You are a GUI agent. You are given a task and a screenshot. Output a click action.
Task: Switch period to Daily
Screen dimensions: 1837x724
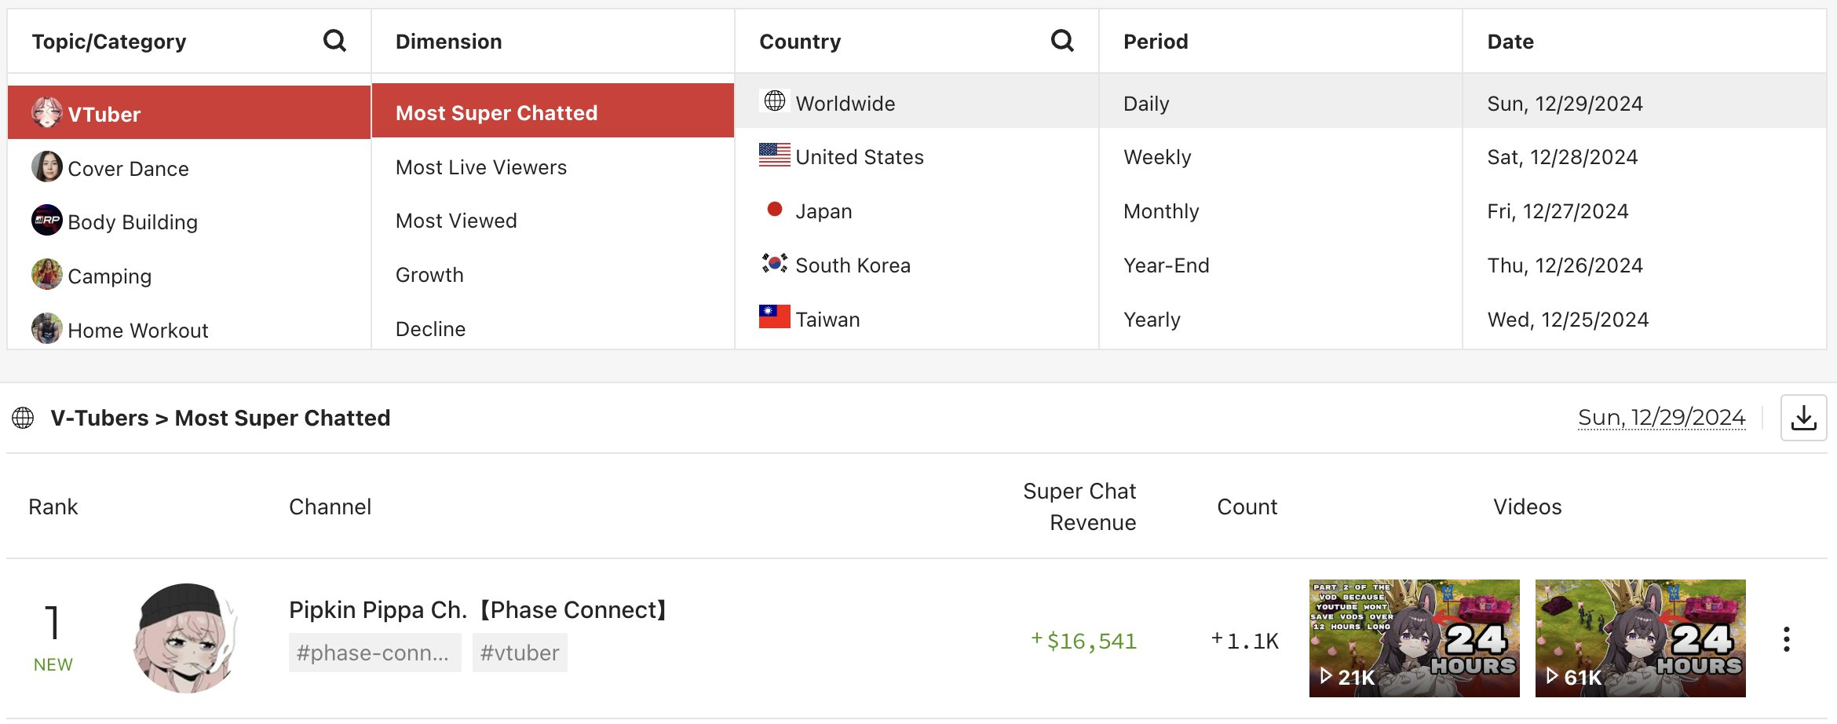[x=1280, y=101]
